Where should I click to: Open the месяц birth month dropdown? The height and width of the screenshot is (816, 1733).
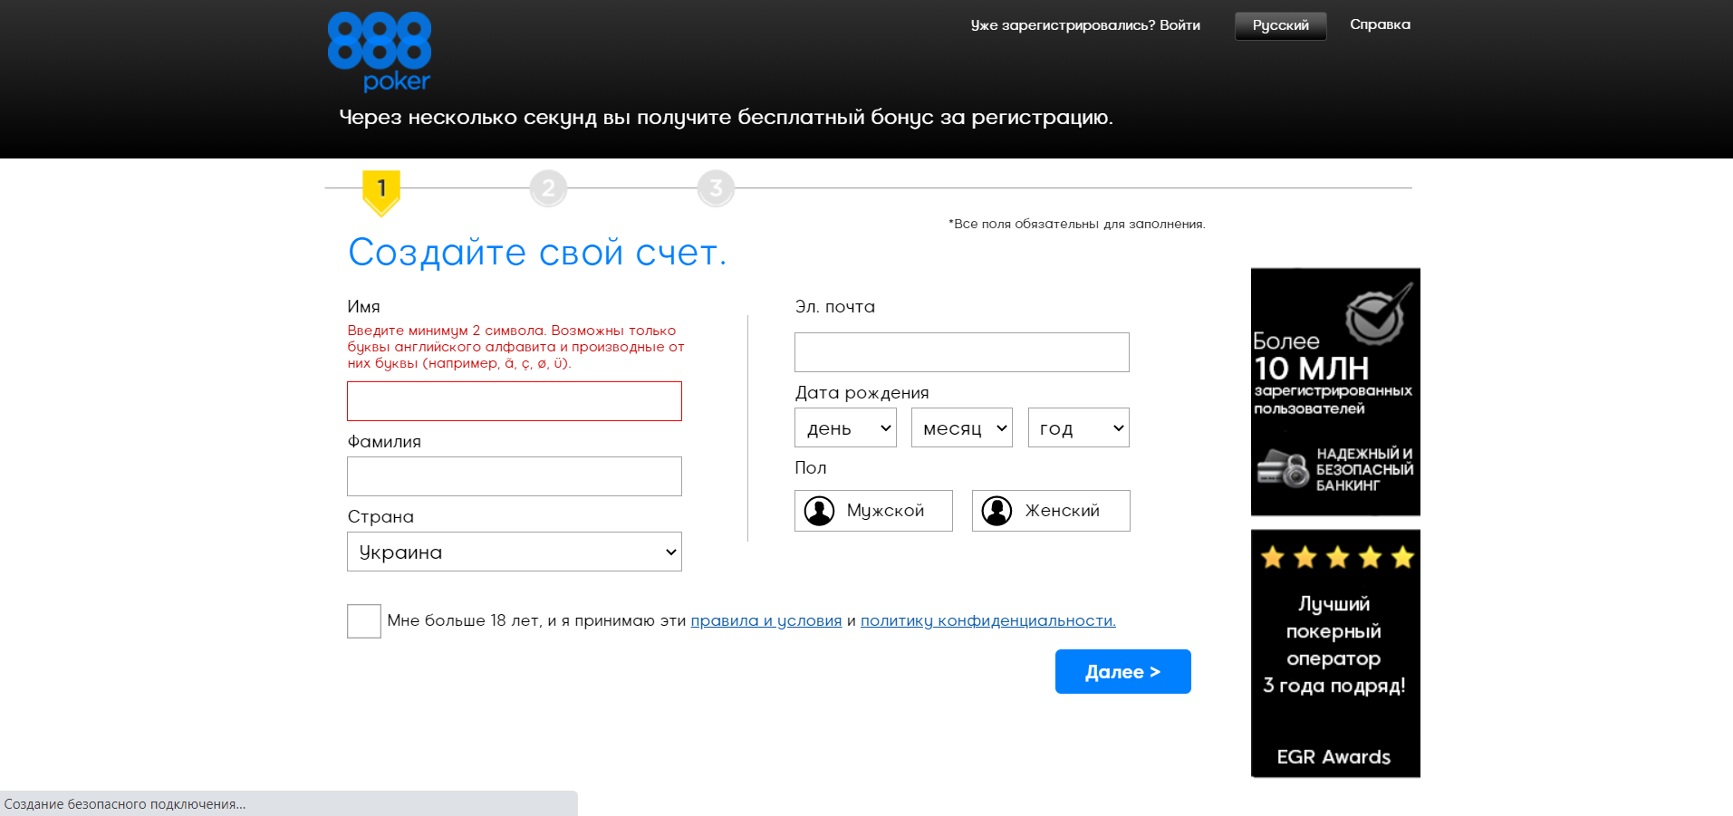point(962,427)
